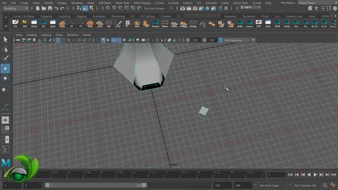Image resolution: width=338 pixels, height=190 pixels.
Task: Click the New Scene icon
Action: (x=37, y=8)
